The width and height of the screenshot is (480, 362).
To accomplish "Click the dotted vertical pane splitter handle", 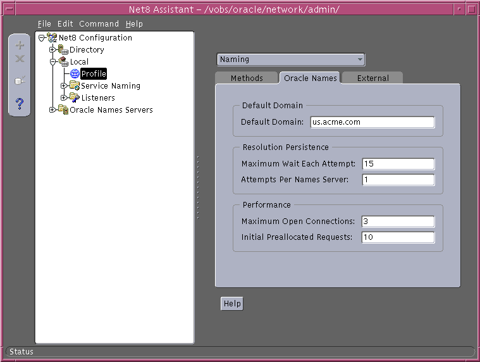I will click(x=198, y=188).
